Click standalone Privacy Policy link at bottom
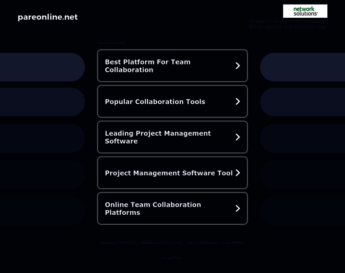This screenshot has height=273, width=345. click(172, 258)
